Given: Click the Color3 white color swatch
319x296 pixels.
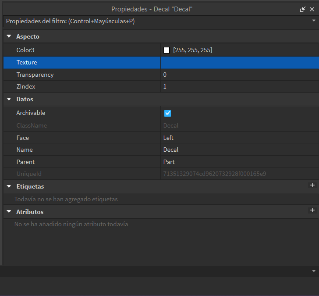Looking at the screenshot, I should click(167, 50).
